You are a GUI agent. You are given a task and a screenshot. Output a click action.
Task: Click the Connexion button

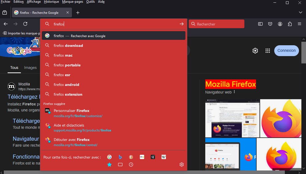coord(286,51)
